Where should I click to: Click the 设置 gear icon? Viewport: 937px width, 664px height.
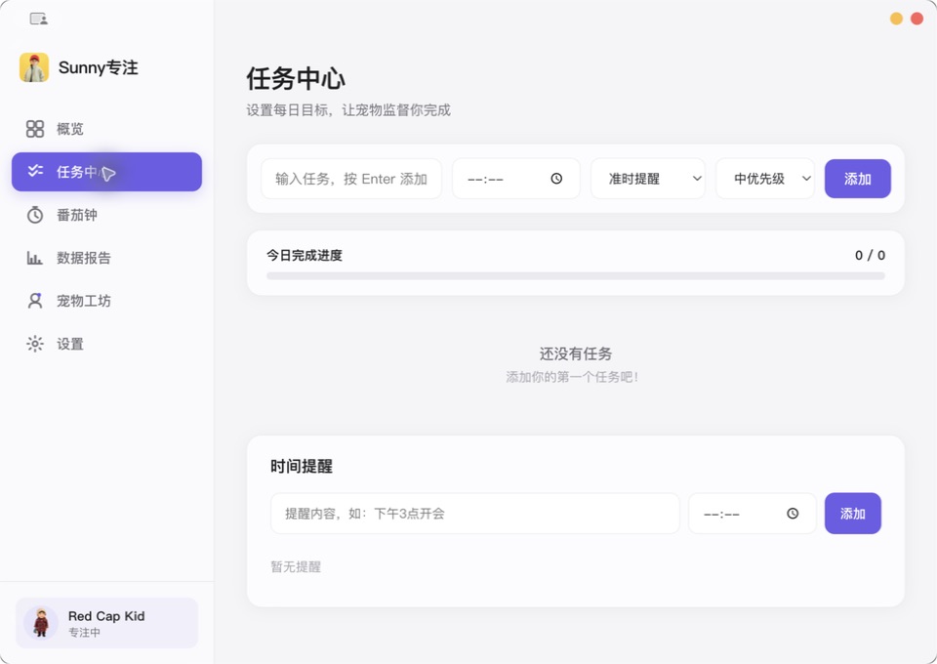tap(35, 344)
